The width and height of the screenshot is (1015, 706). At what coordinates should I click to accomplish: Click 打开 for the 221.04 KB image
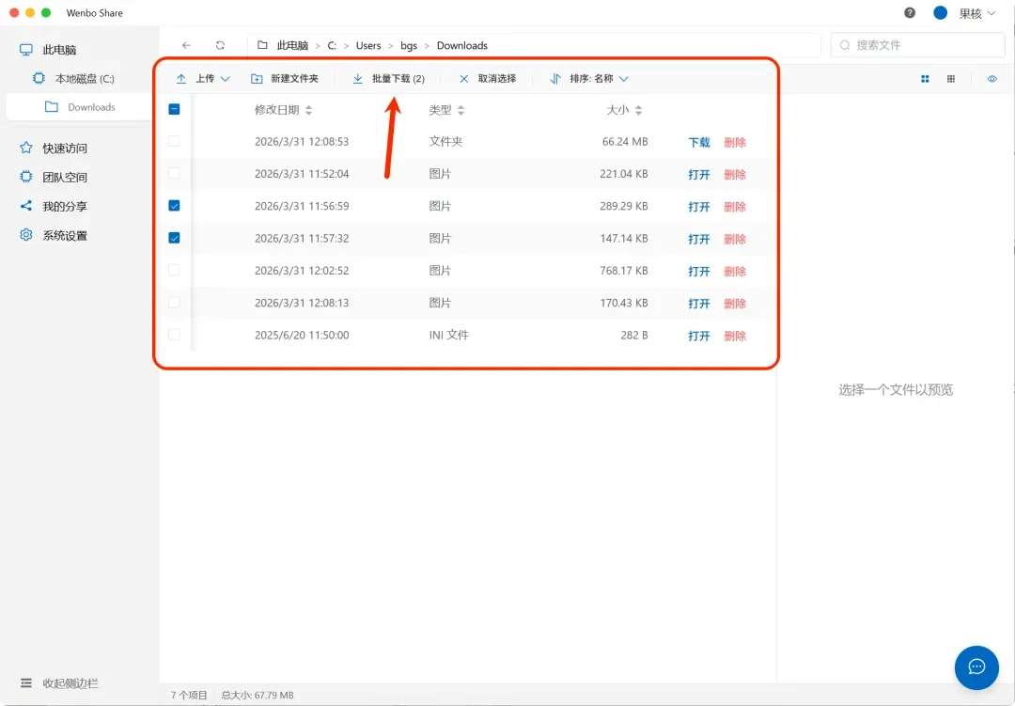699,174
